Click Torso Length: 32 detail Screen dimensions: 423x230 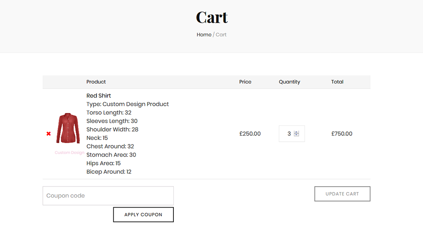[x=109, y=113]
